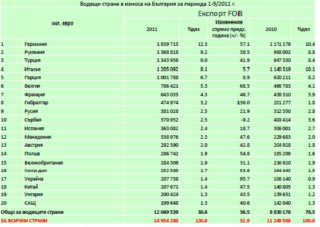Click the Изменение спрямо предх. година header
This screenshot has height=227, width=320.
coord(229,29)
